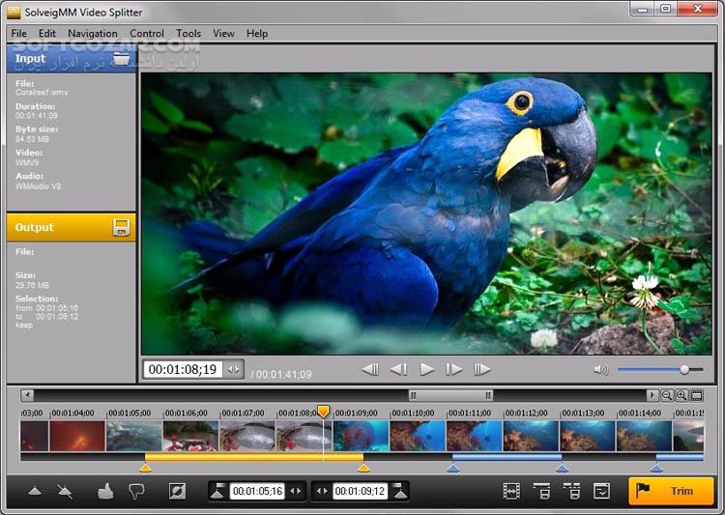Screen dimensions: 725x515
Task: Step forward one frame
Action: (x=454, y=369)
